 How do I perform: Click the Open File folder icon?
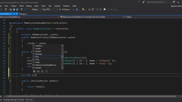coord(11,9)
